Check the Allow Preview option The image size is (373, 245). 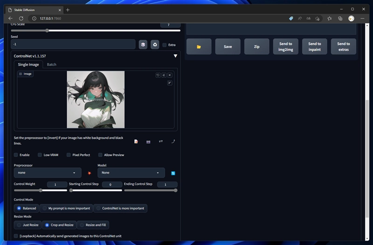click(x=100, y=155)
